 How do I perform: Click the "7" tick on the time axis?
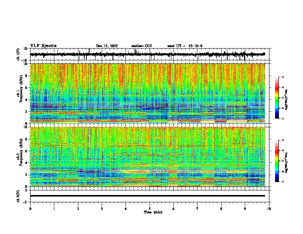coord(197,209)
